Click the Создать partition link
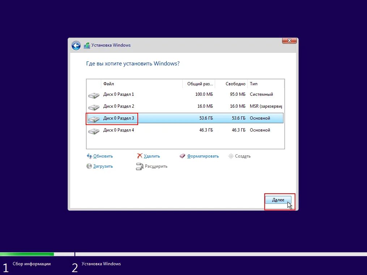The width and height of the screenshot is (367, 275). click(x=243, y=156)
